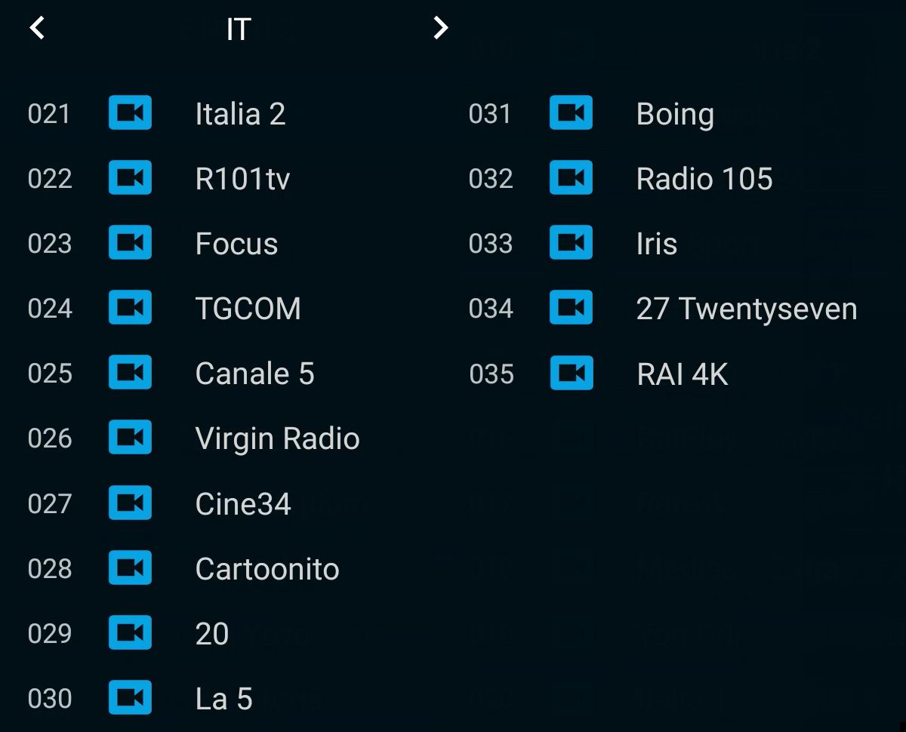Image resolution: width=906 pixels, height=732 pixels.
Task: Open the IT country group label
Action: click(239, 29)
